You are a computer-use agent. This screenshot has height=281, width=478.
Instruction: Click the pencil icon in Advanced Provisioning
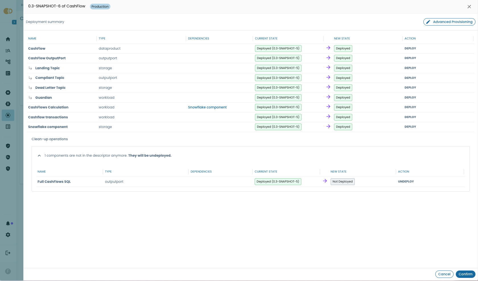point(428,22)
